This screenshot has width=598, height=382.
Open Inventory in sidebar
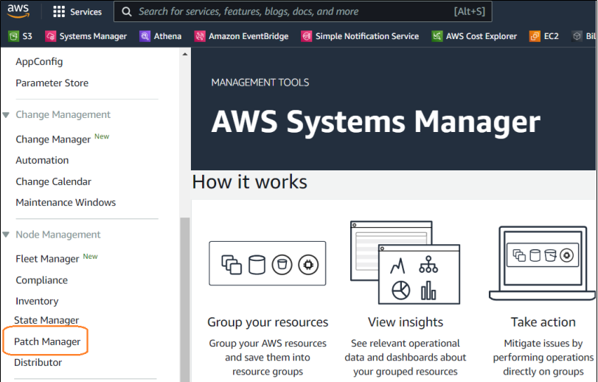pos(37,301)
